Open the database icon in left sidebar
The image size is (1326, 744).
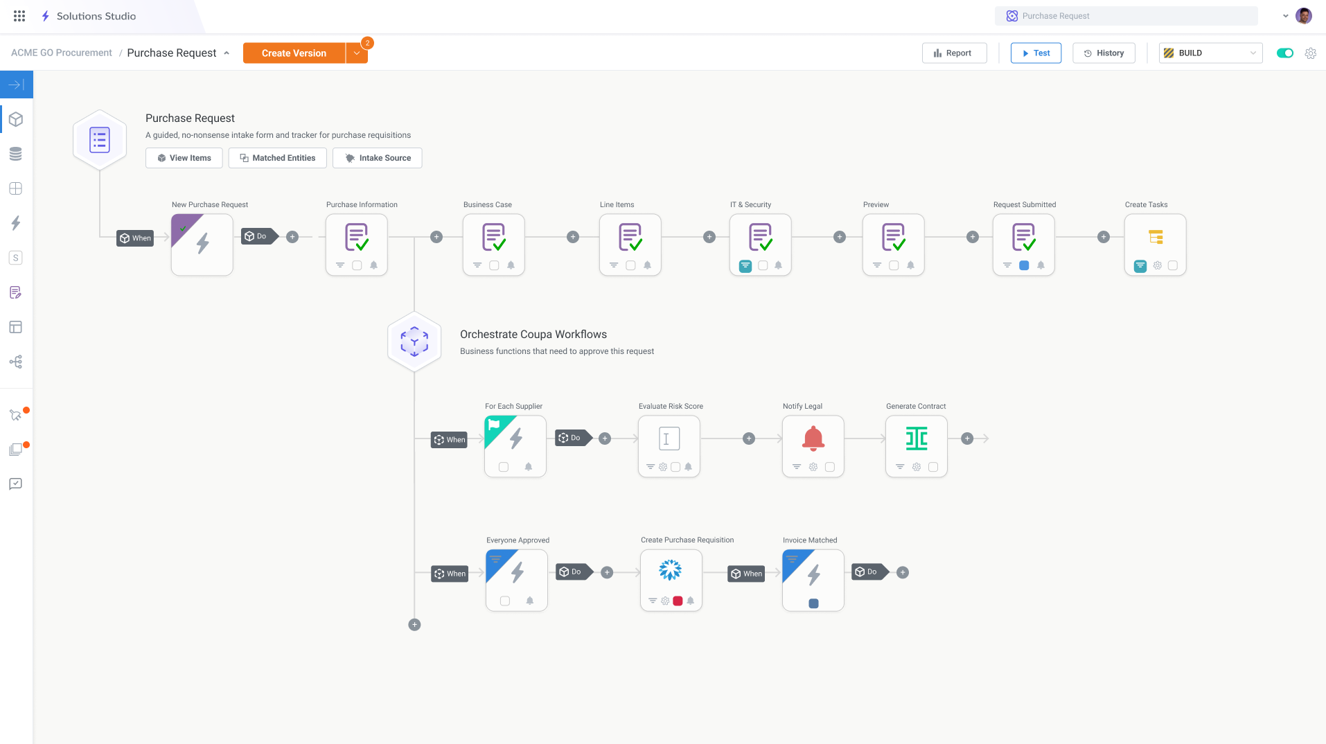(x=16, y=154)
